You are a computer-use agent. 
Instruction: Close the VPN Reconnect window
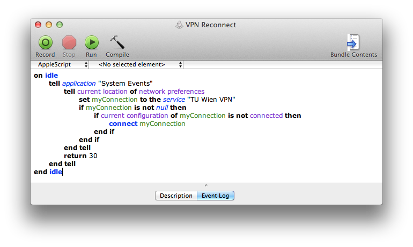pyautogui.click(x=38, y=25)
